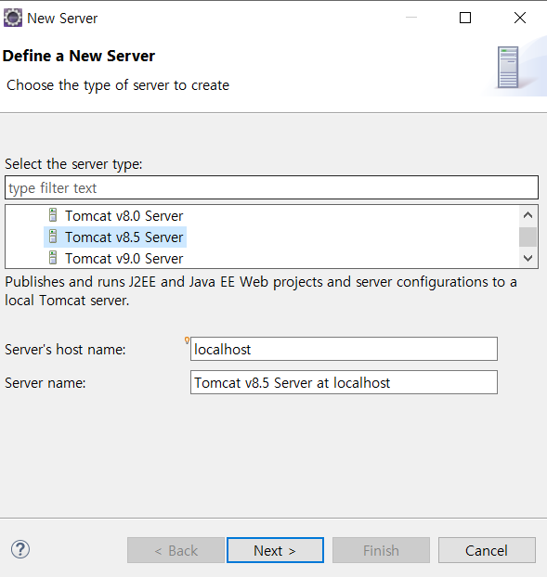Maximize the New Server dialog

point(465,18)
